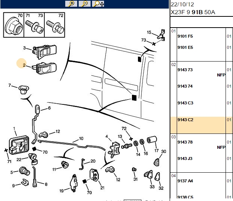Select part reference 9143 C3
The image size is (233, 201).
click(185, 103)
